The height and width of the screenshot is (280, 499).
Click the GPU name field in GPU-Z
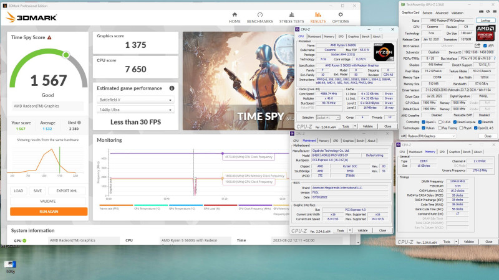click(447, 21)
